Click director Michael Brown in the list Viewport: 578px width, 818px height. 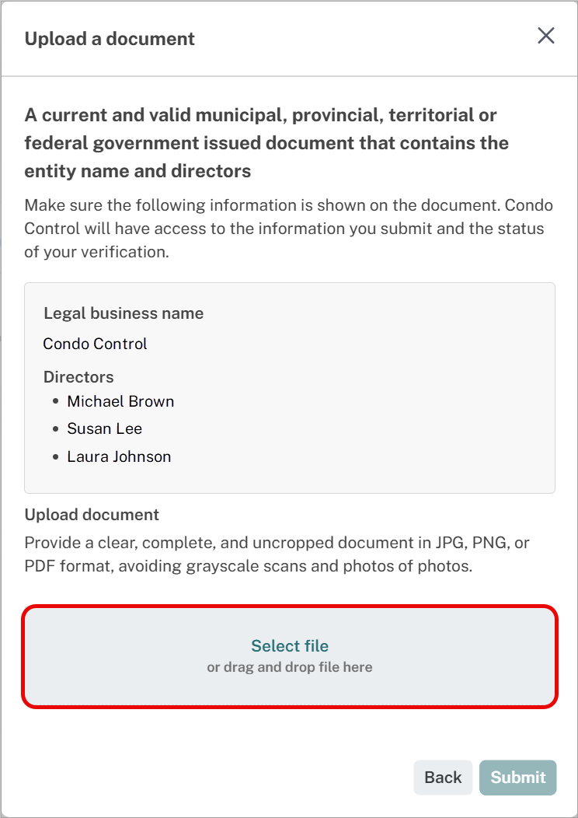tap(120, 401)
